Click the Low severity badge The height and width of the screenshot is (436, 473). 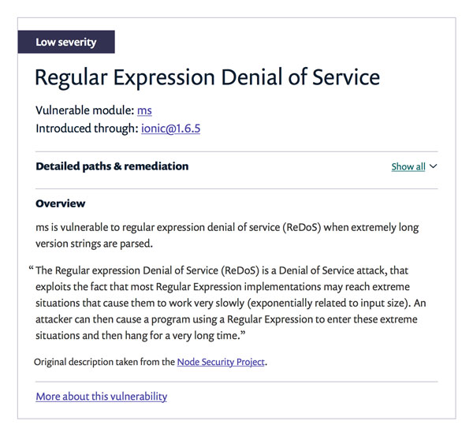(x=66, y=42)
